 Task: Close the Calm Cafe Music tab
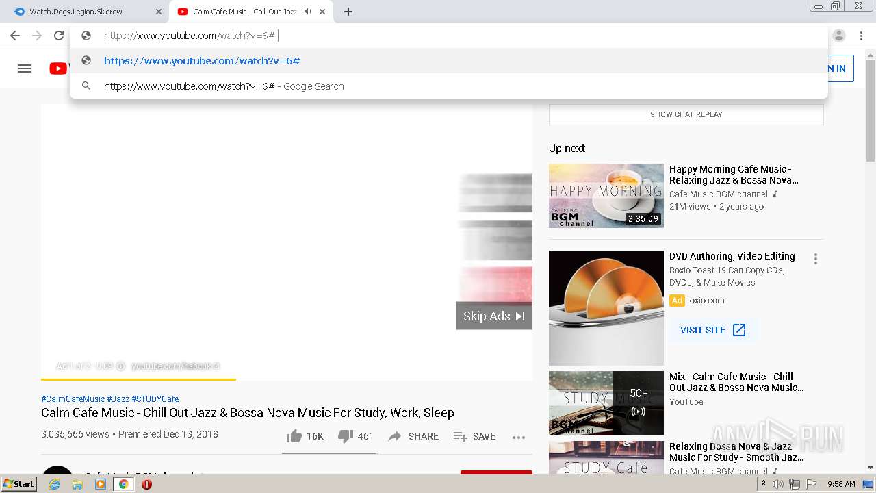(322, 12)
